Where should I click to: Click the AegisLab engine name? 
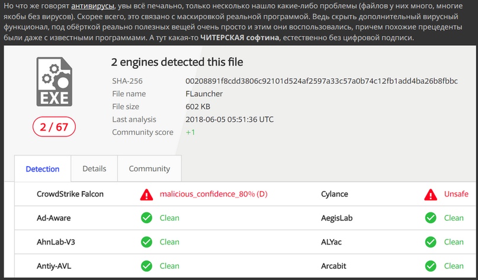336,218
